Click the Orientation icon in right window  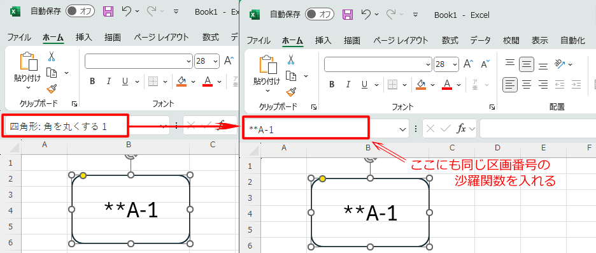(x=560, y=64)
